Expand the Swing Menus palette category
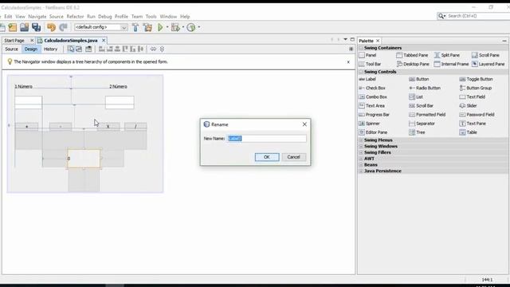This screenshot has width=510, height=287. coord(361,140)
